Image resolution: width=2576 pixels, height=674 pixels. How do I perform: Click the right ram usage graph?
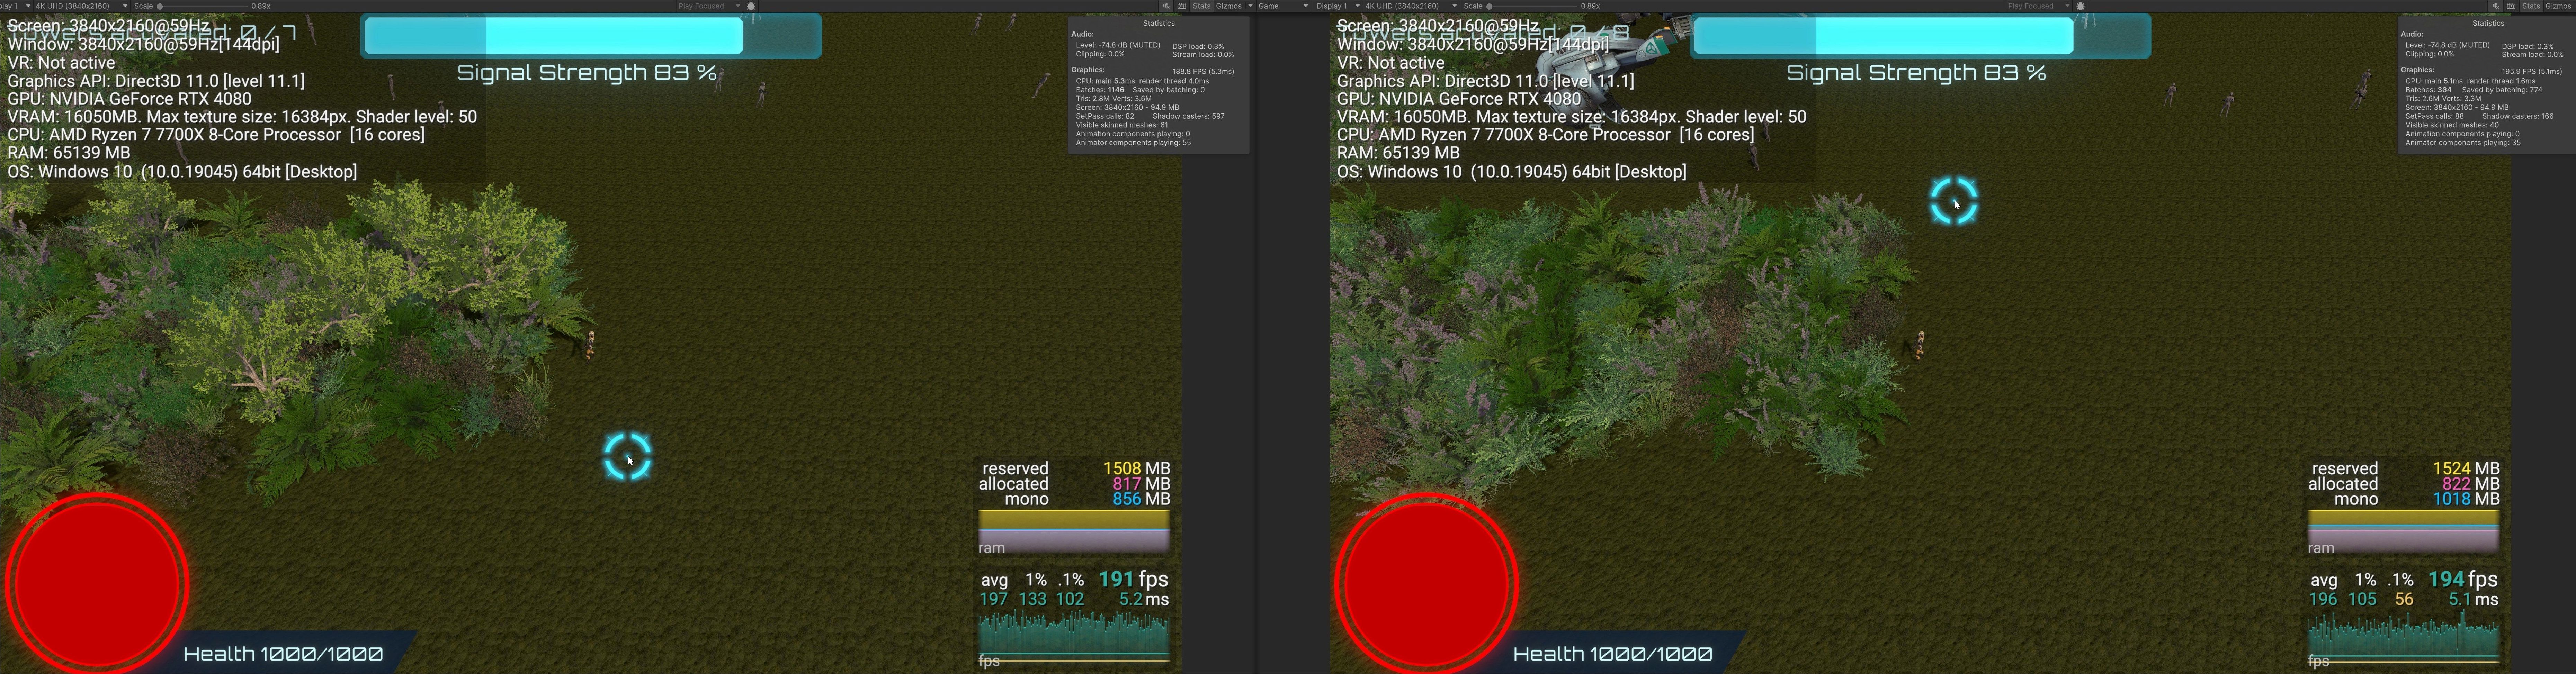pyautogui.click(x=2403, y=531)
